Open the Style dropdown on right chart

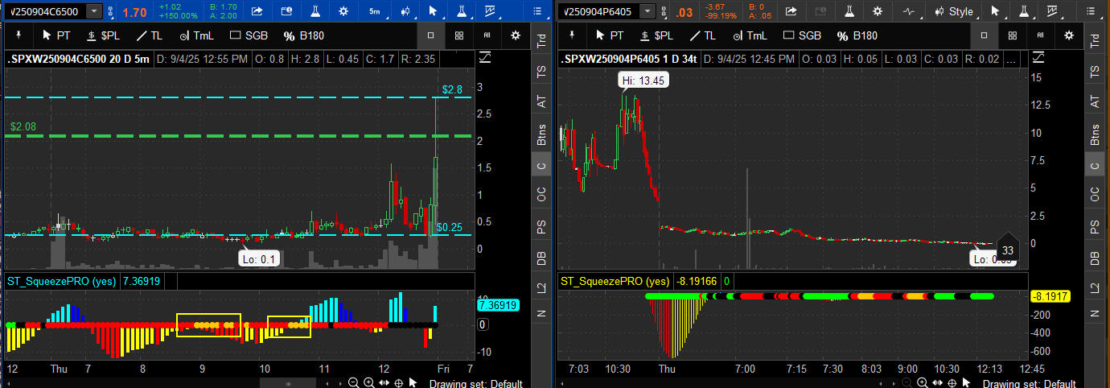pos(954,11)
